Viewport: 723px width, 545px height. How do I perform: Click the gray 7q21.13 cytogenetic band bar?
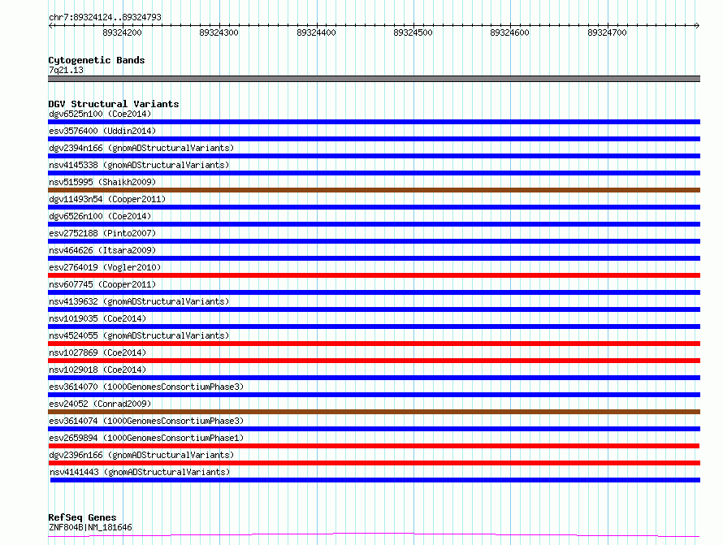click(374, 79)
